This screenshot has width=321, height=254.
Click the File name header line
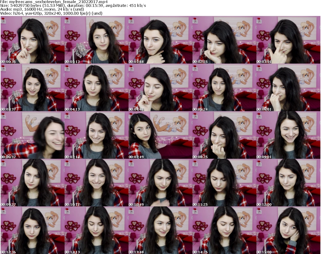(54, 2)
